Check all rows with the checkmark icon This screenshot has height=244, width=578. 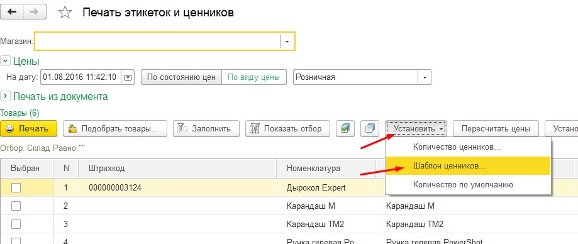click(345, 129)
